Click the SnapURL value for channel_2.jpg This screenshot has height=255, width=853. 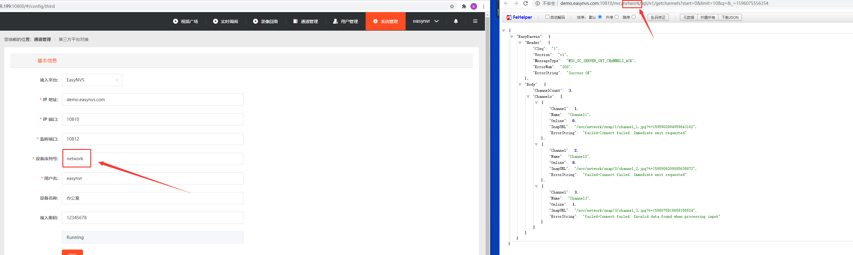point(636,169)
